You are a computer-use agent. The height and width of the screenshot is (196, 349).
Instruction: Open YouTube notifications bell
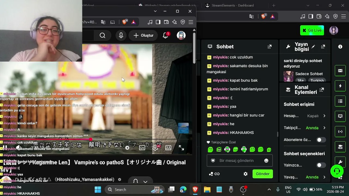tap(166, 35)
